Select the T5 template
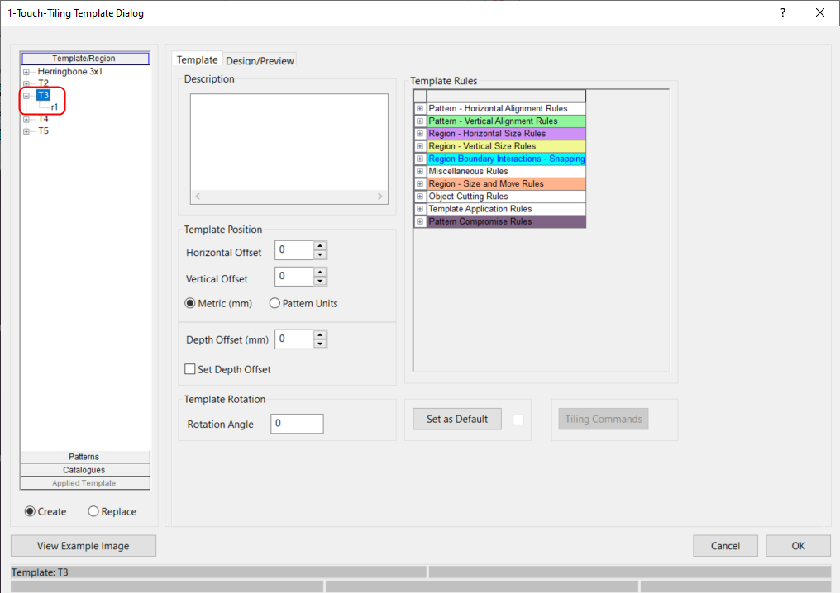The width and height of the screenshot is (840, 593). [x=43, y=130]
